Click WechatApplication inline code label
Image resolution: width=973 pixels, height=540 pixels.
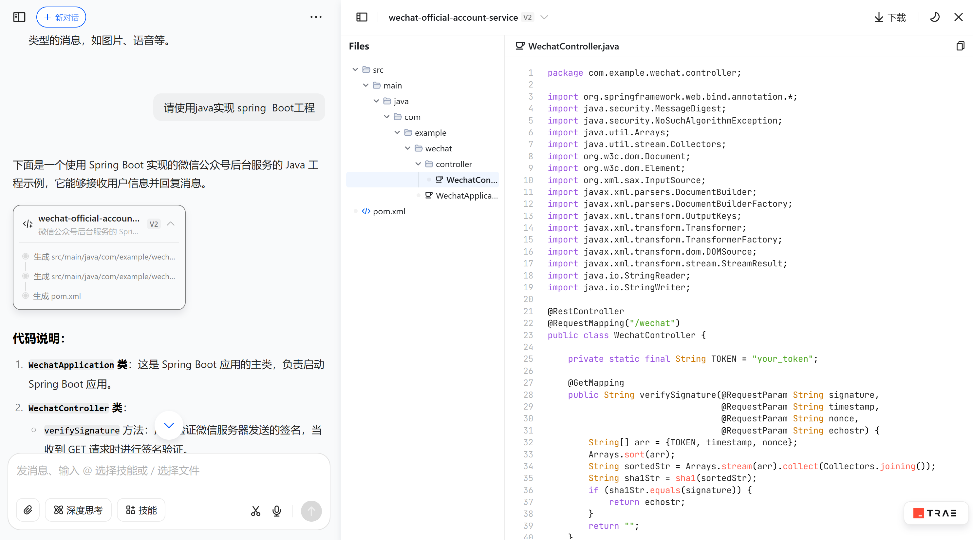71,365
